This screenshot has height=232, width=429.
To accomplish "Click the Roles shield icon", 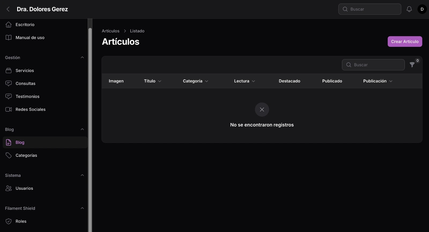I will click(9, 221).
